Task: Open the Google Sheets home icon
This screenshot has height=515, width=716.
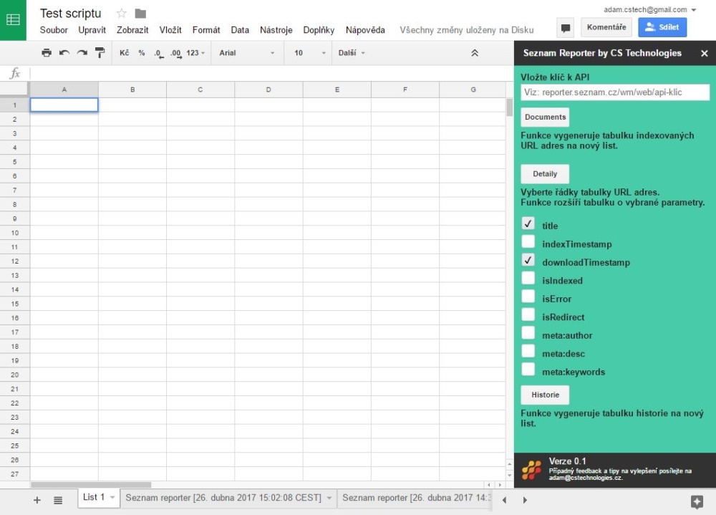Action: click(x=13, y=19)
